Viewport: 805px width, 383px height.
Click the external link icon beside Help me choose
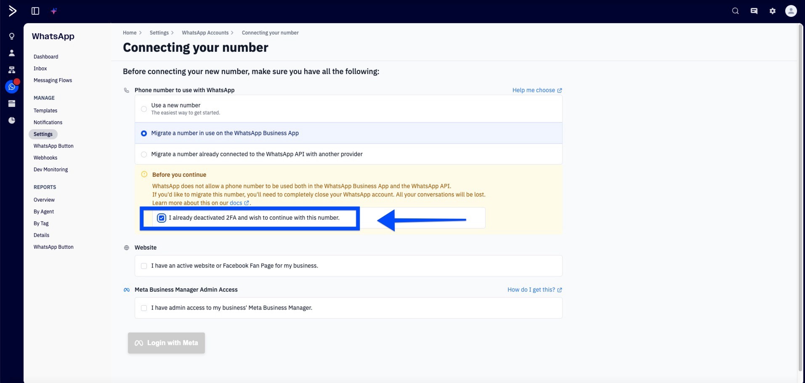point(560,90)
